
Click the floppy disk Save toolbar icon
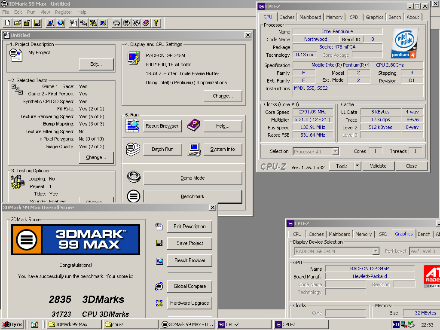pos(37,23)
